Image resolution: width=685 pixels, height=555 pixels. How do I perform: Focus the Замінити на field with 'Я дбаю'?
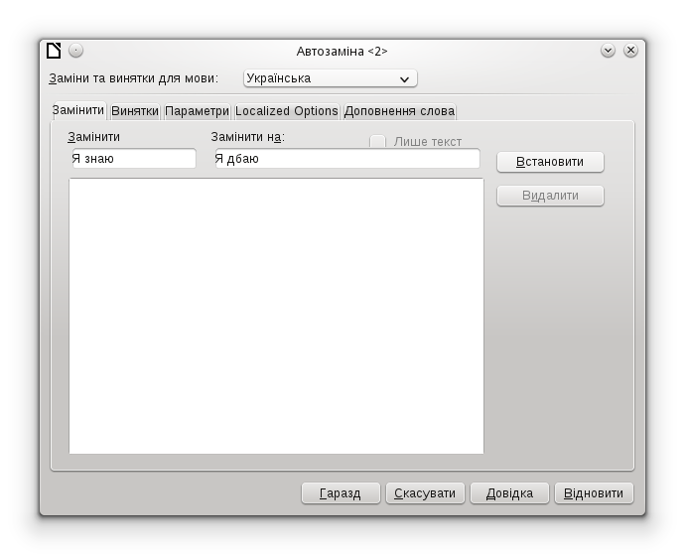click(346, 159)
